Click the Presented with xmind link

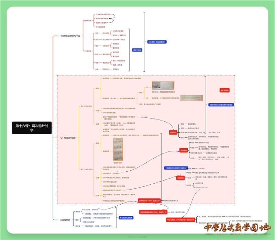137,237
